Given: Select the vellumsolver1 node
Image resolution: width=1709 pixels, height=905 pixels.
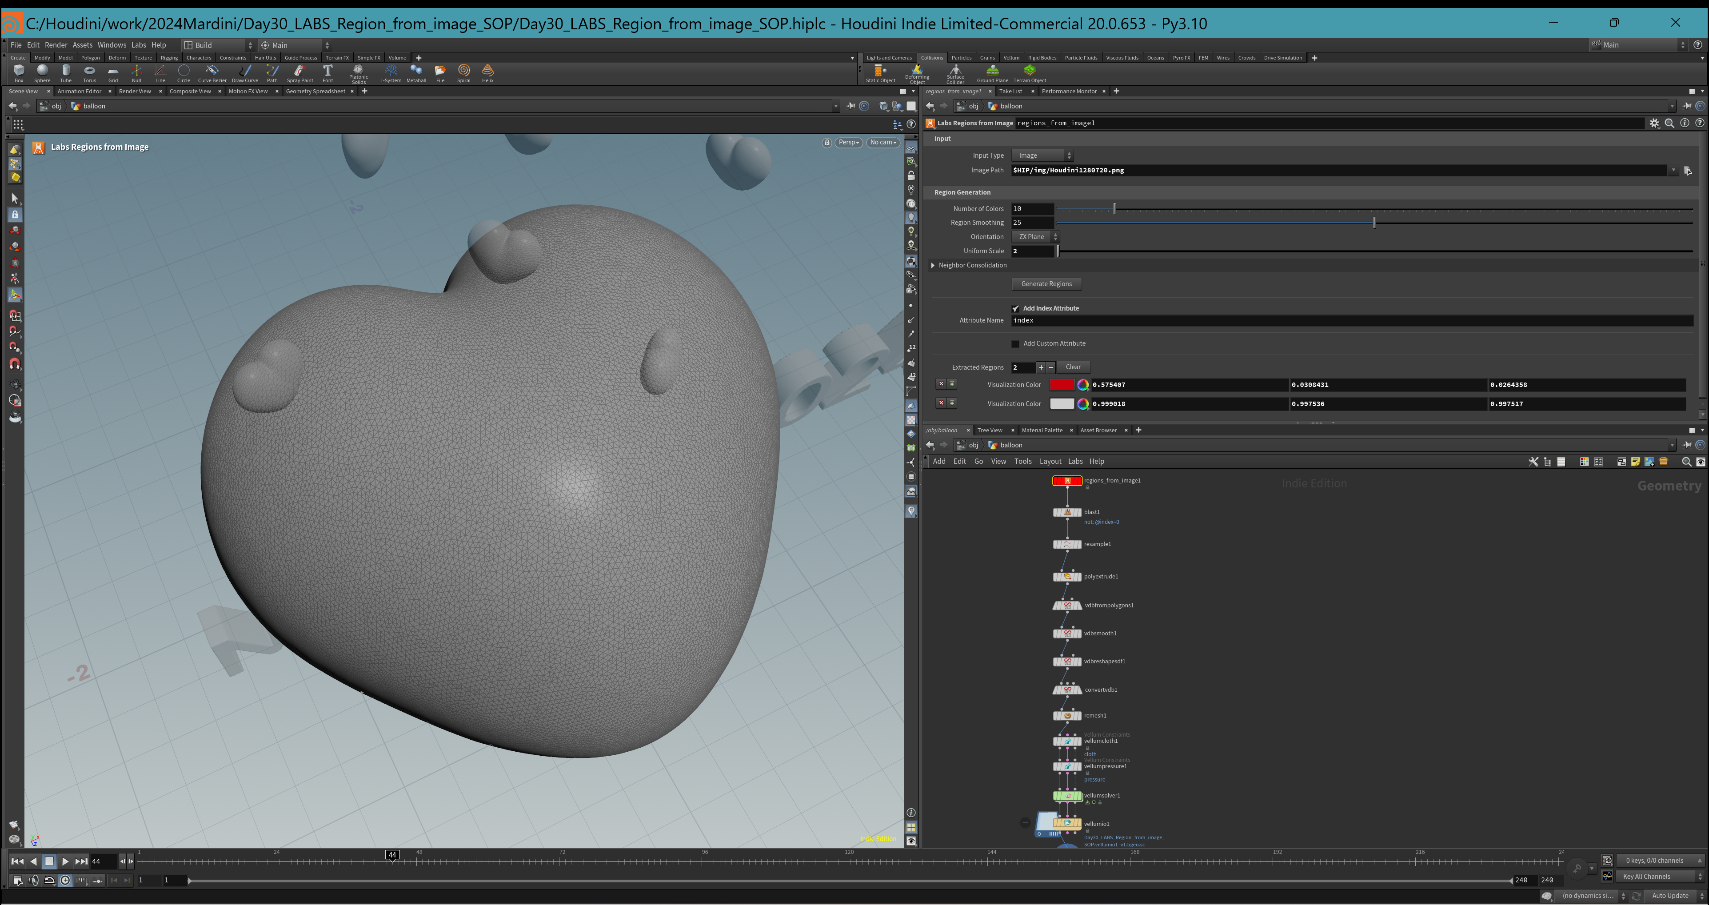Looking at the screenshot, I should pos(1067,796).
